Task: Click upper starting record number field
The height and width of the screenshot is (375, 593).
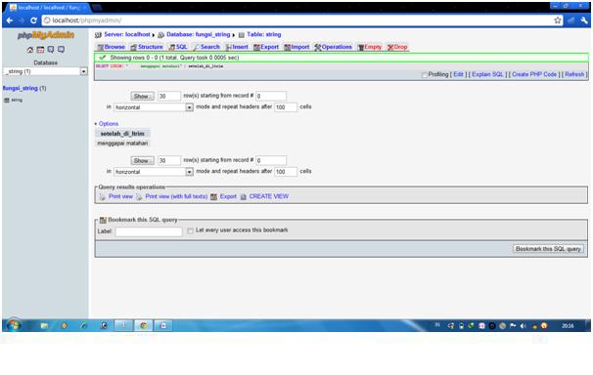Action: coord(271,97)
